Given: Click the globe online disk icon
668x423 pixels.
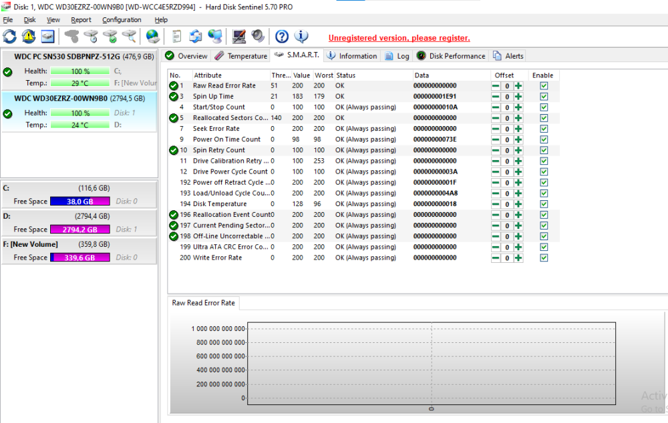Looking at the screenshot, I should coord(152,36).
